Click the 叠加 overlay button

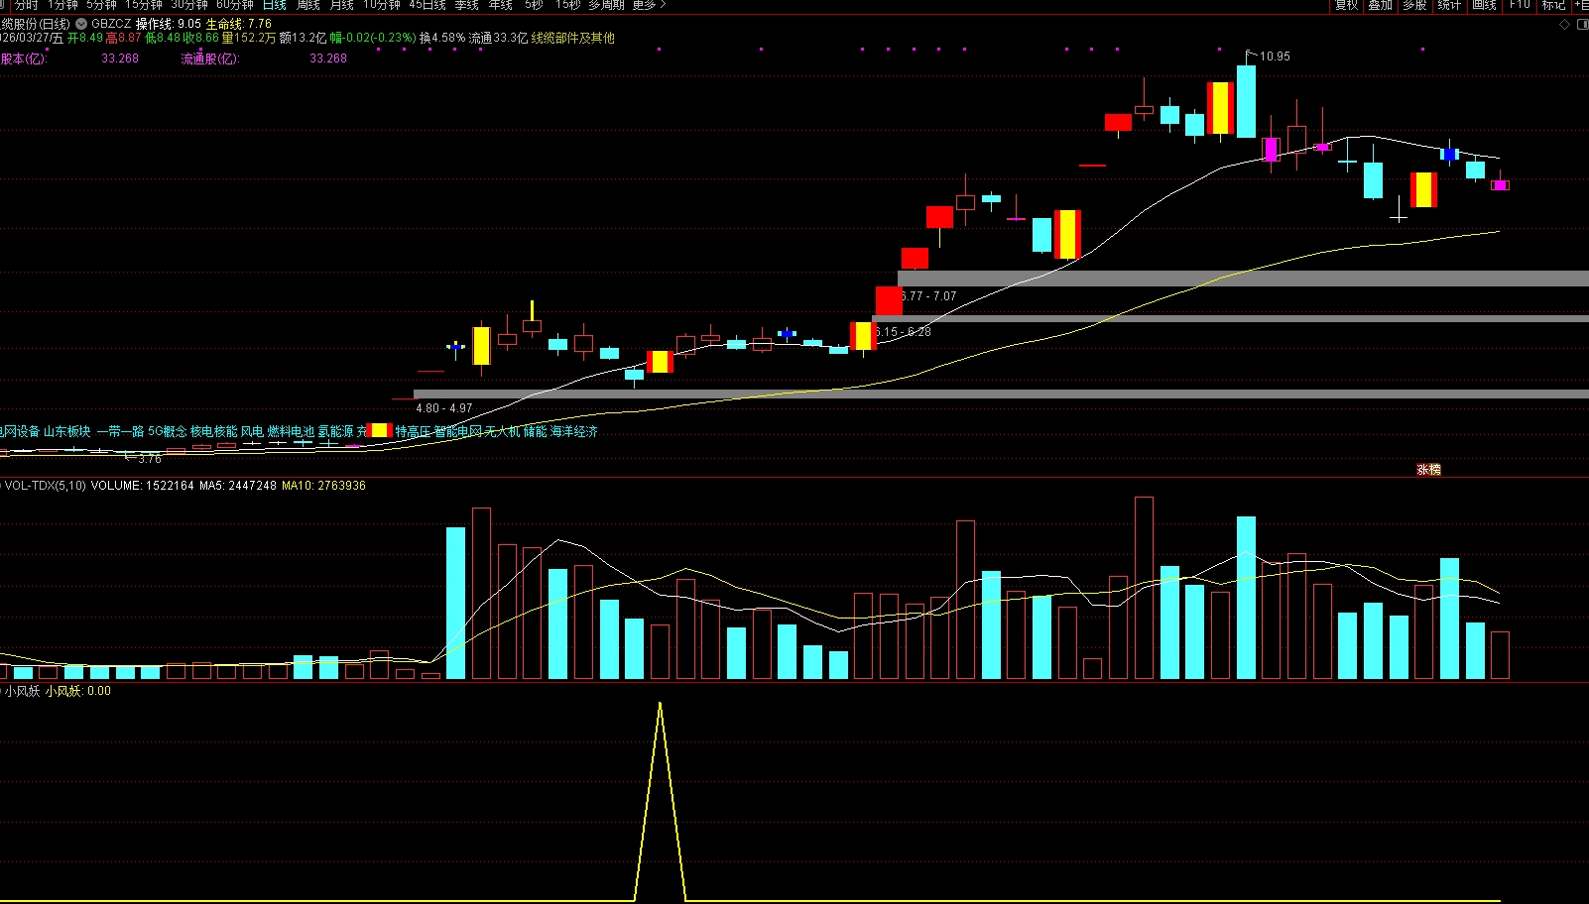click(x=1381, y=5)
